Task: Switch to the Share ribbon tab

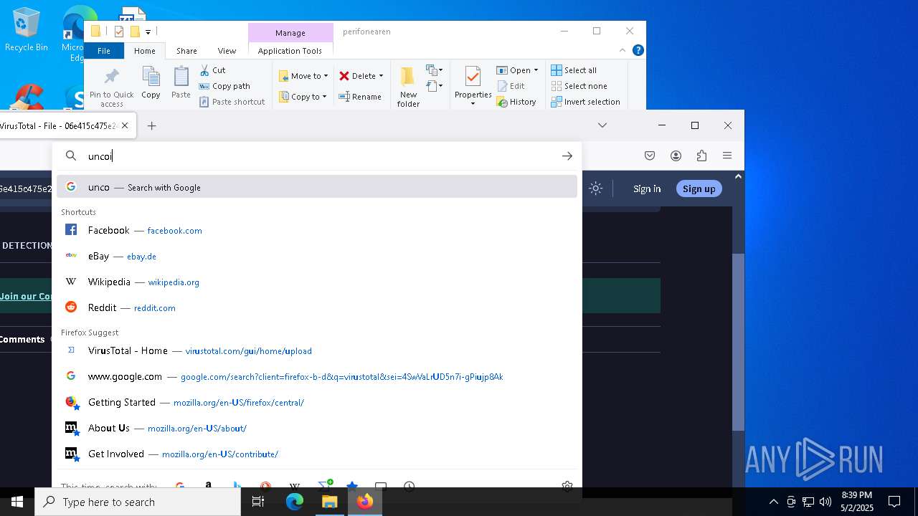Action: (x=186, y=51)
